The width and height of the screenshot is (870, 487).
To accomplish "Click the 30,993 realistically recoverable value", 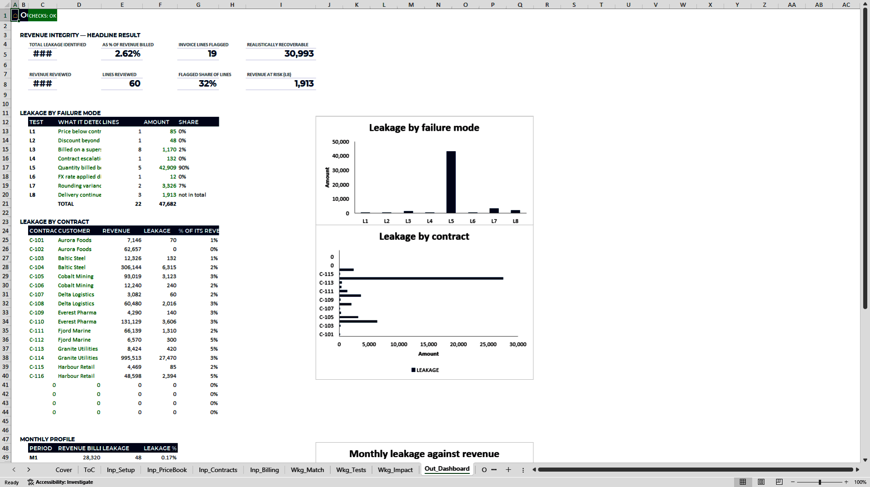I will 280,53.
